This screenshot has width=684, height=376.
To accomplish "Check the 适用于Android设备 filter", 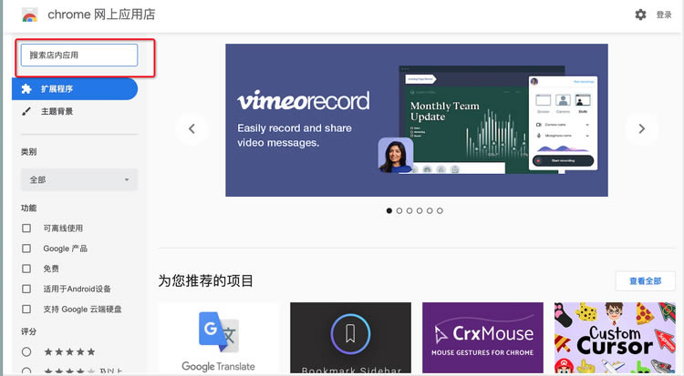I will click(x=26, y=289).
